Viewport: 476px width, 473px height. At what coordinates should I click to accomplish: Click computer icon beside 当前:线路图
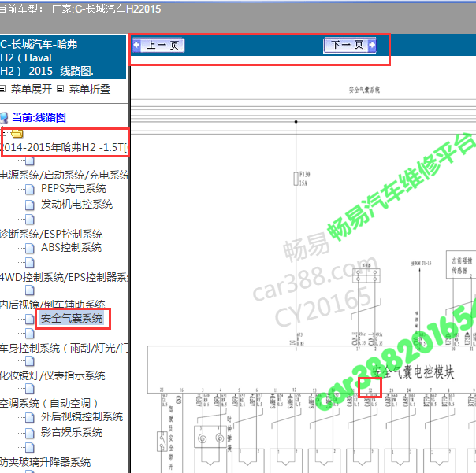click(x=4, y=117)
